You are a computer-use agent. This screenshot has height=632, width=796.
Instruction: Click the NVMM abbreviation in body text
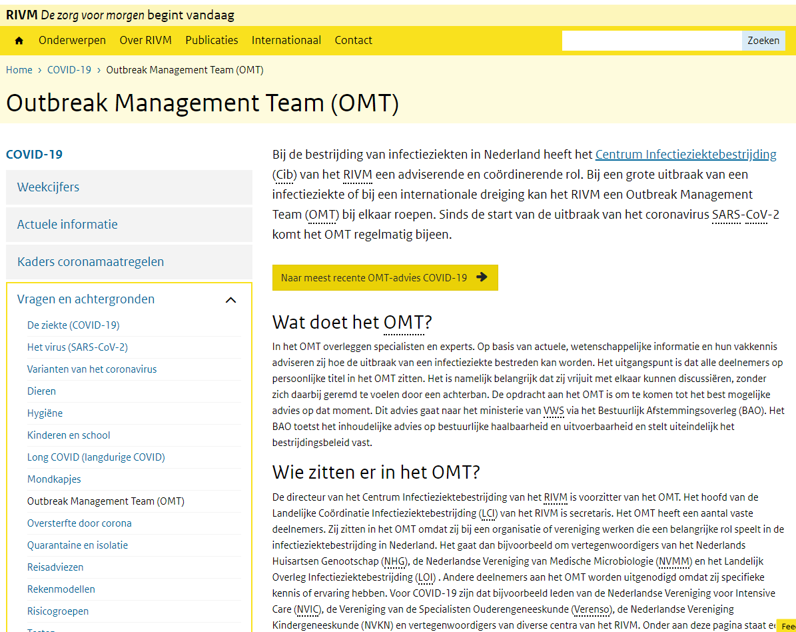tap(674, 561)
